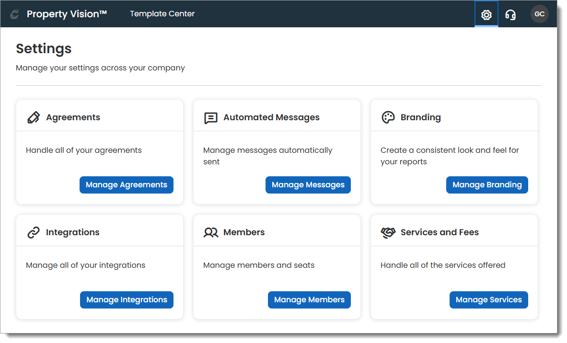Open the Template Center menu item
This screenshot has width=567, height=343.
click(162, 14)
